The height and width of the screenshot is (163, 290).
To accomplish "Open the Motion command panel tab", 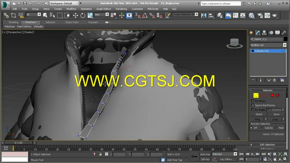I will pos(271,33).
